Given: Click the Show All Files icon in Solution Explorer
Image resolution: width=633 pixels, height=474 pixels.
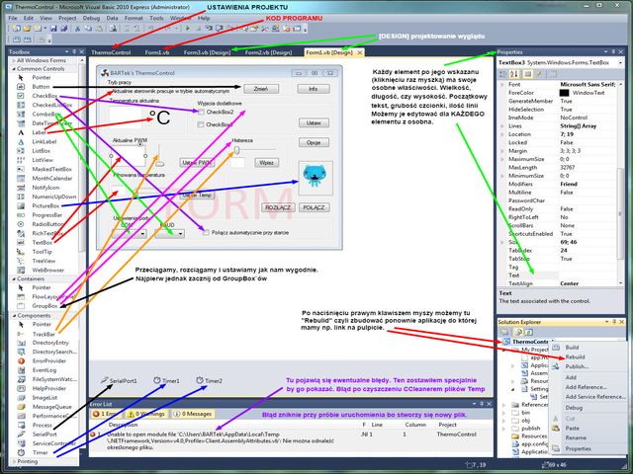Looking at the screenshot, I should (x=518, y=332).
